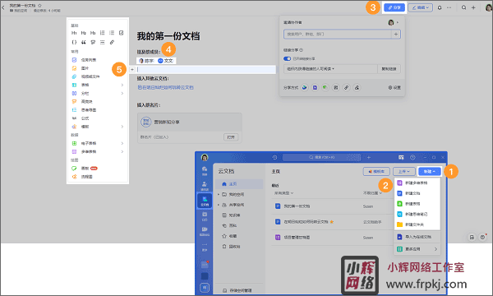Expand the 分栏 submenu arrow
This screenshot has width=493, height=296.
[122, 94]
